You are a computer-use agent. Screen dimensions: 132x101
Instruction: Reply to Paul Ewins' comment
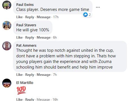point(30,17)
